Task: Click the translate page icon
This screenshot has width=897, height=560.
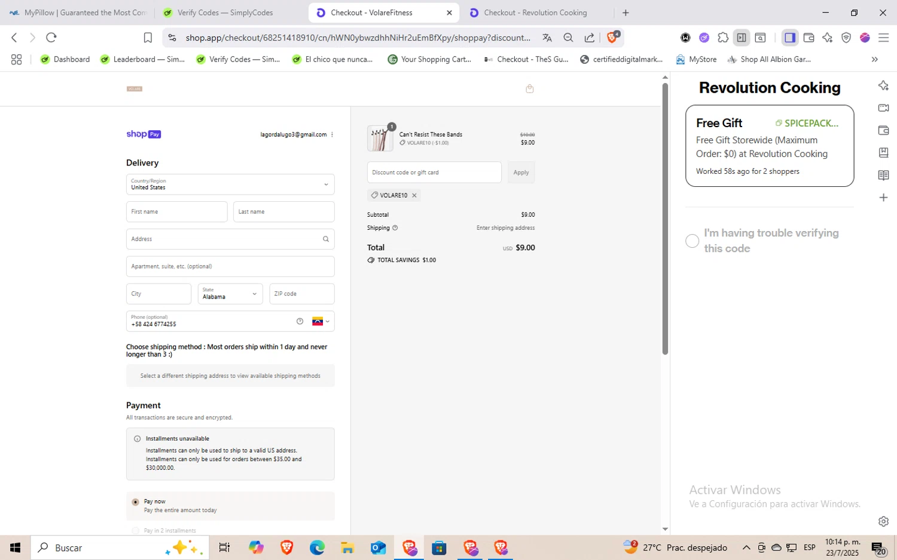Action: pos(547,38)
